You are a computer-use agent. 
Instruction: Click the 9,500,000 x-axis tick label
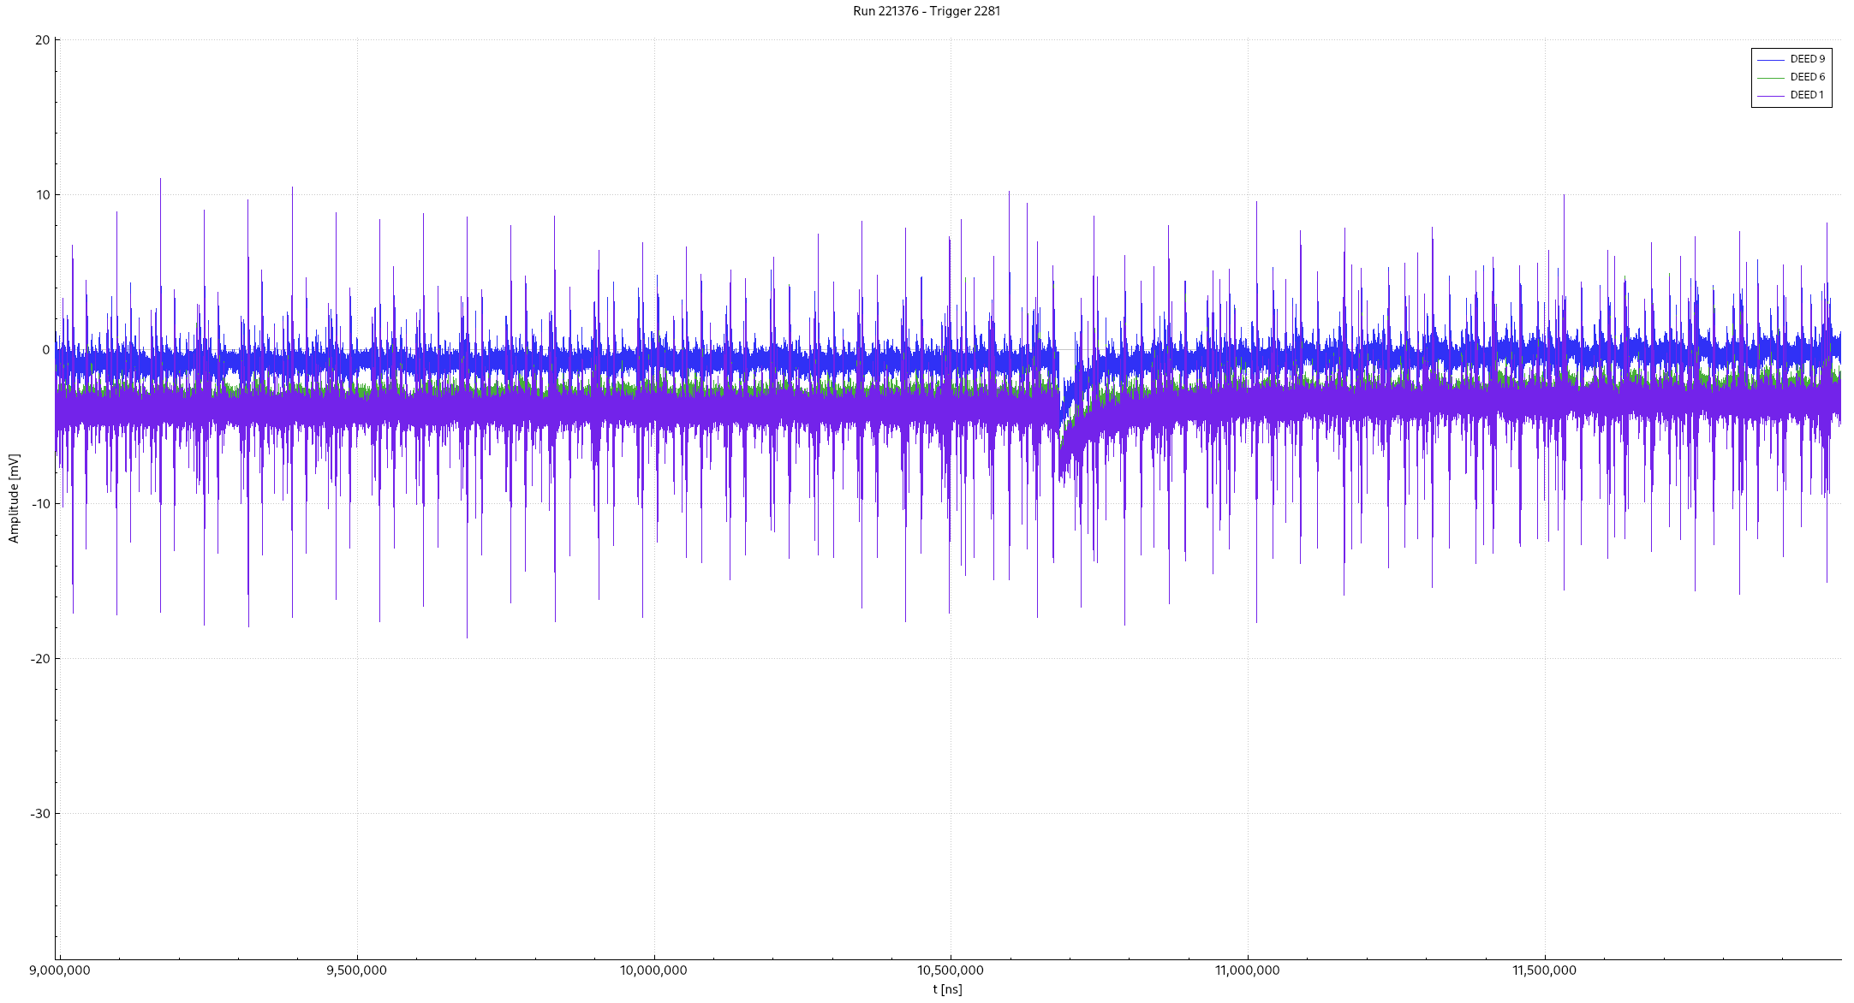(357, 970)
